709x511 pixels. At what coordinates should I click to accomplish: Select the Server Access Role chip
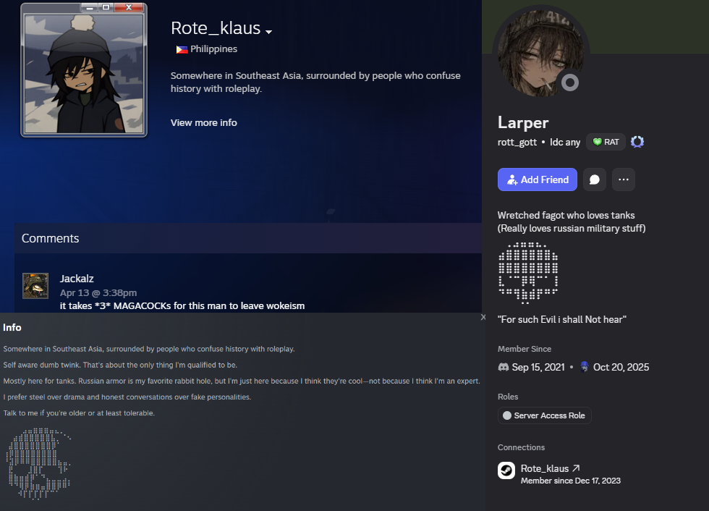click(544, 415)
